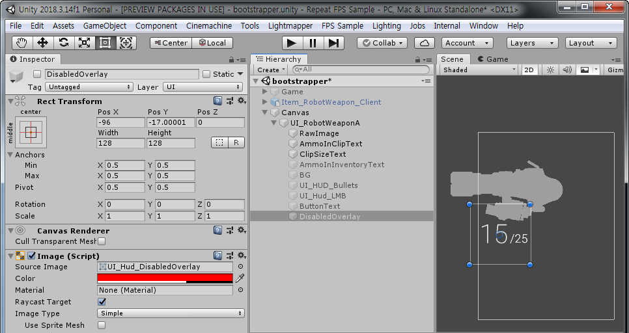
Task: Disable the Image Script component checkbox
Action: tap(32, 256)
